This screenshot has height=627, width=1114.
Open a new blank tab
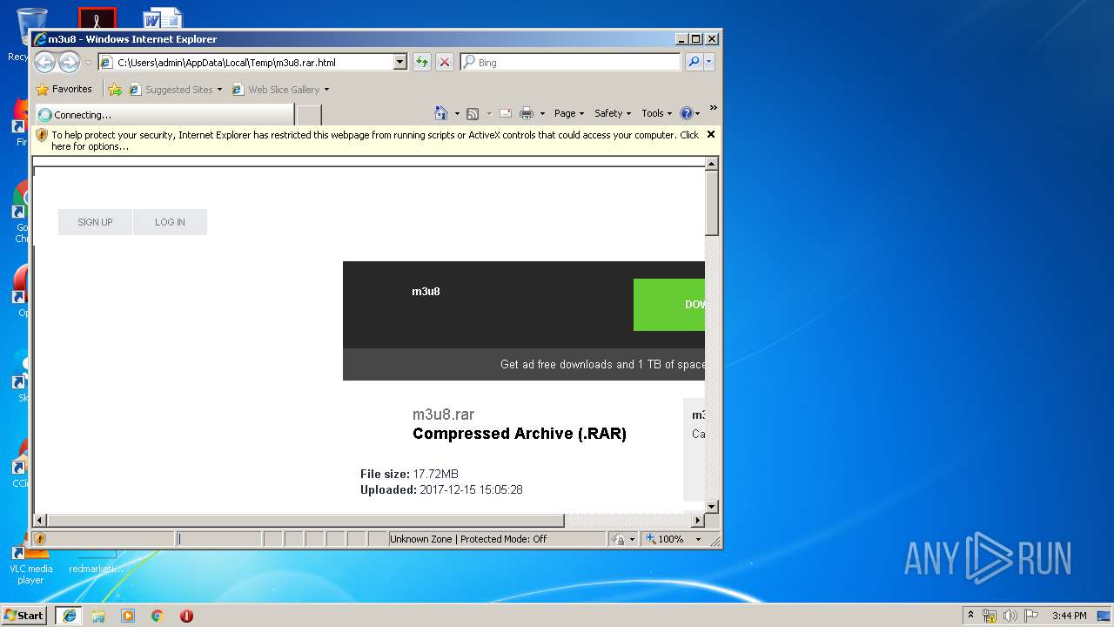pos(309,114)
